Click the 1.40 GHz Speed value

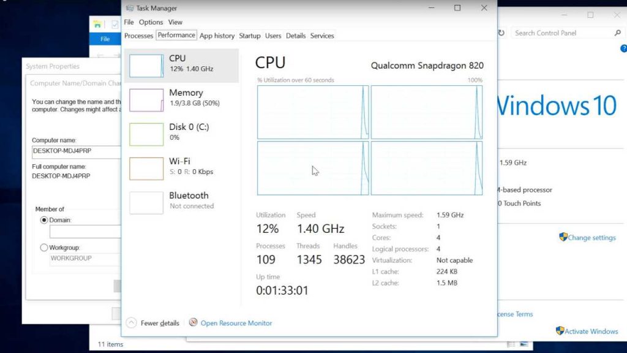[x=320, y=229]
